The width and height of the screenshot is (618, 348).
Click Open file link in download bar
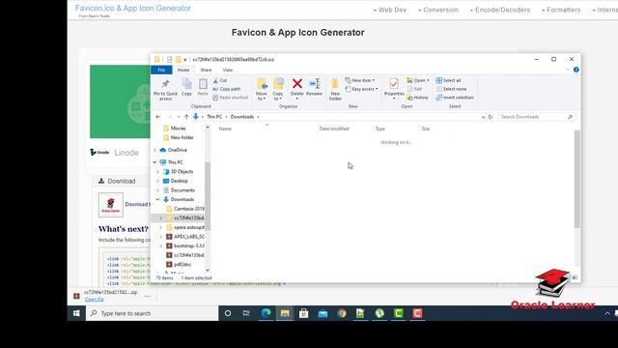95,300
